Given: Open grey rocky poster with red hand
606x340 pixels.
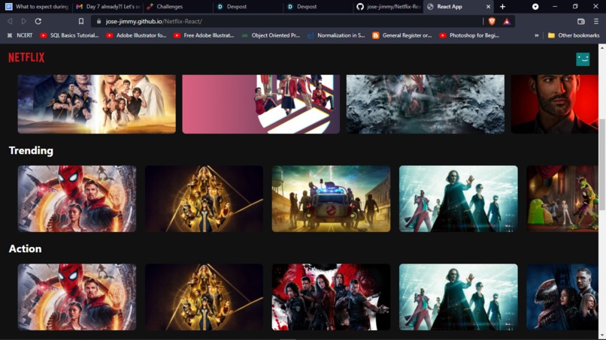Looking at the screenshot, I should pyautogui.click(x=425, y=104).
